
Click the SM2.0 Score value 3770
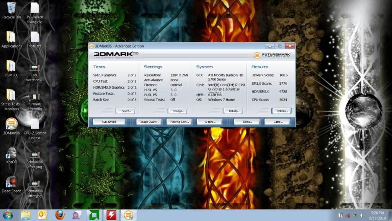click(x=283, y=83)
